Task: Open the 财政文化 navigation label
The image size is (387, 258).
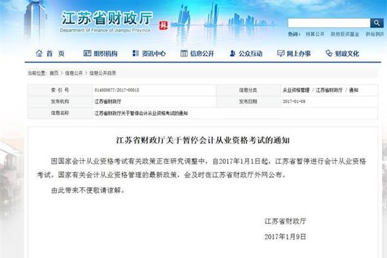Action: tap(347, 54)
